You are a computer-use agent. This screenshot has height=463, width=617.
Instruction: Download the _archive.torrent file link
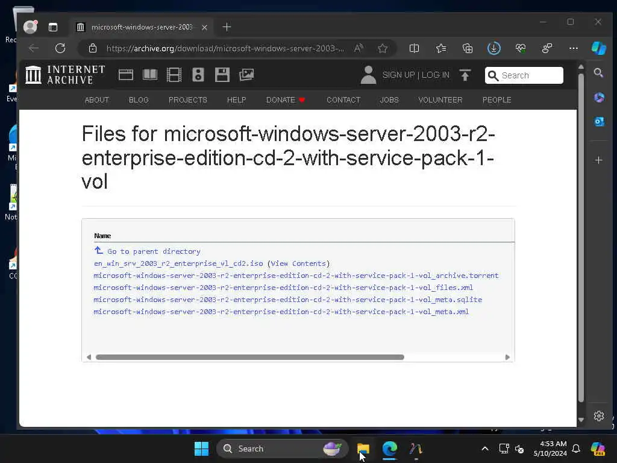click(x=296, y=276)
